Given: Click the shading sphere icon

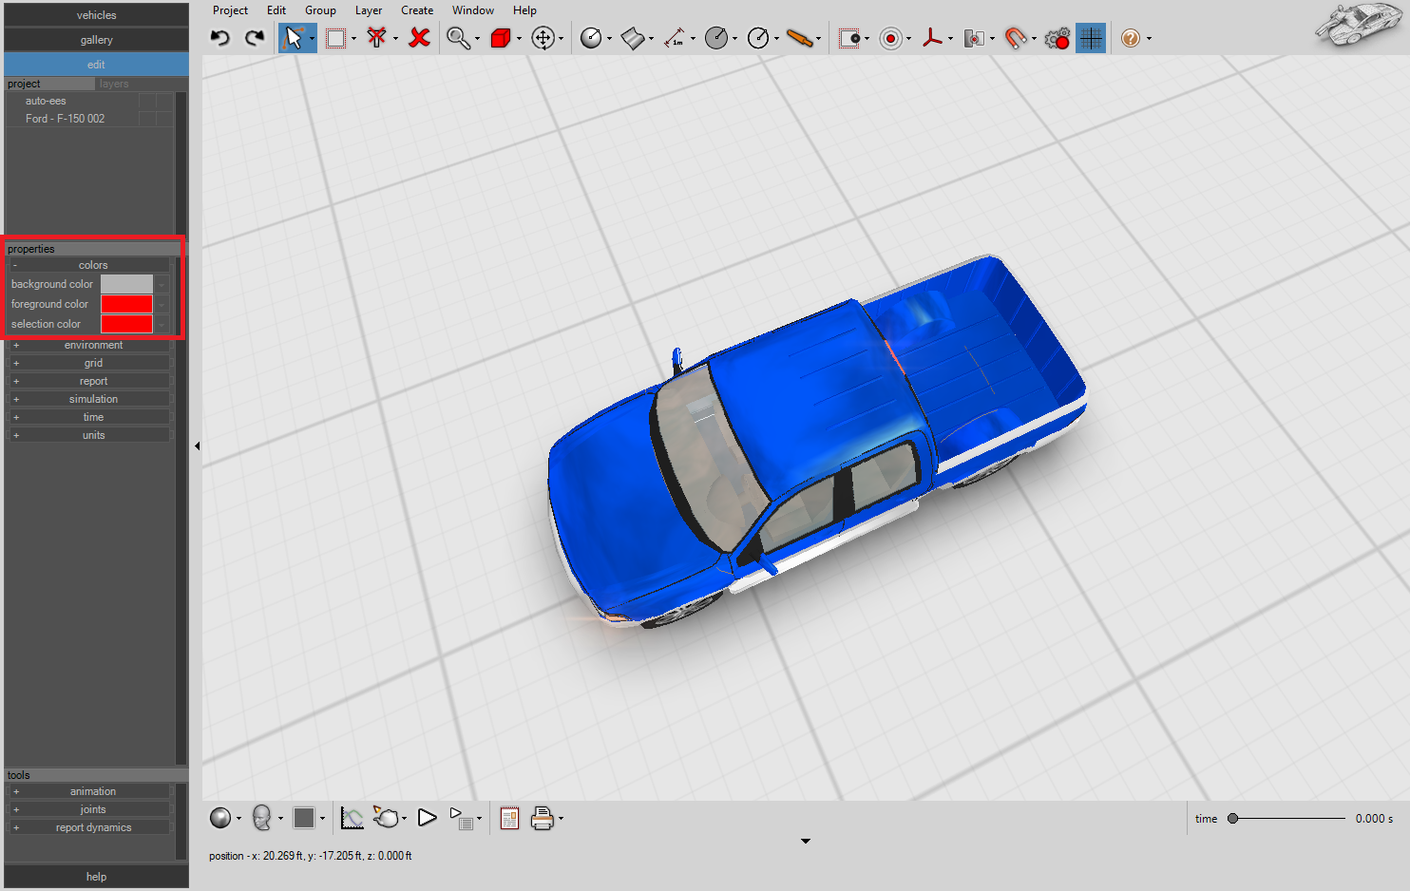Looking at the screenshot, I should (220, 818).
